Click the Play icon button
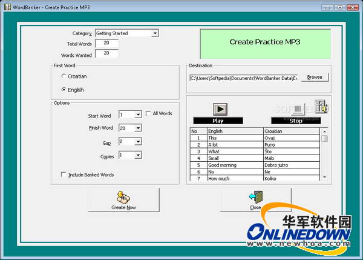This screenshot has height=260, width=363. (x=220, y=109)
